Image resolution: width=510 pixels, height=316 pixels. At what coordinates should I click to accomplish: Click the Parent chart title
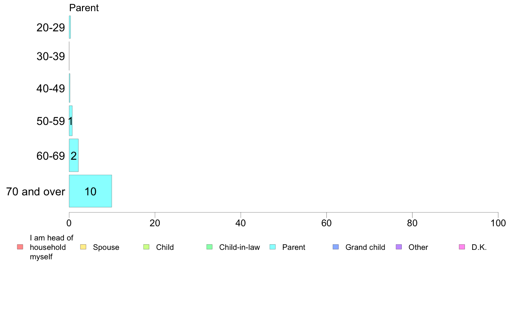[x=84, y=8]
